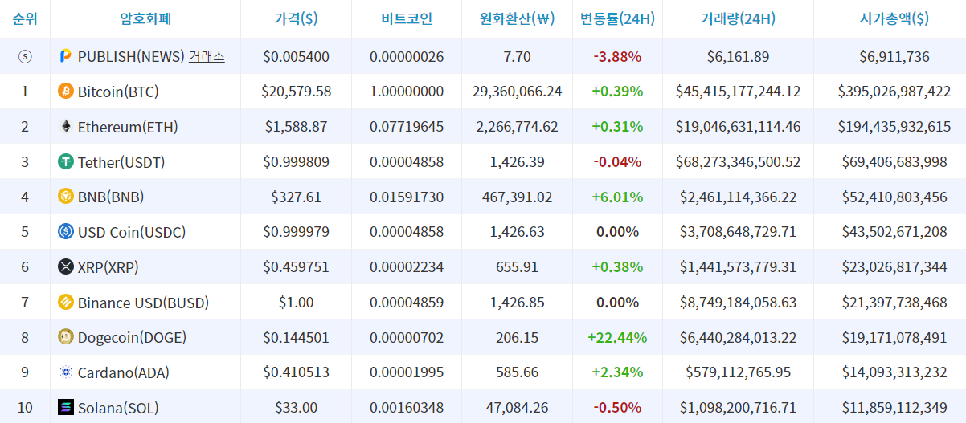Select Solana change -0.50%
This screenshot has width=966, height=423.
617,408
